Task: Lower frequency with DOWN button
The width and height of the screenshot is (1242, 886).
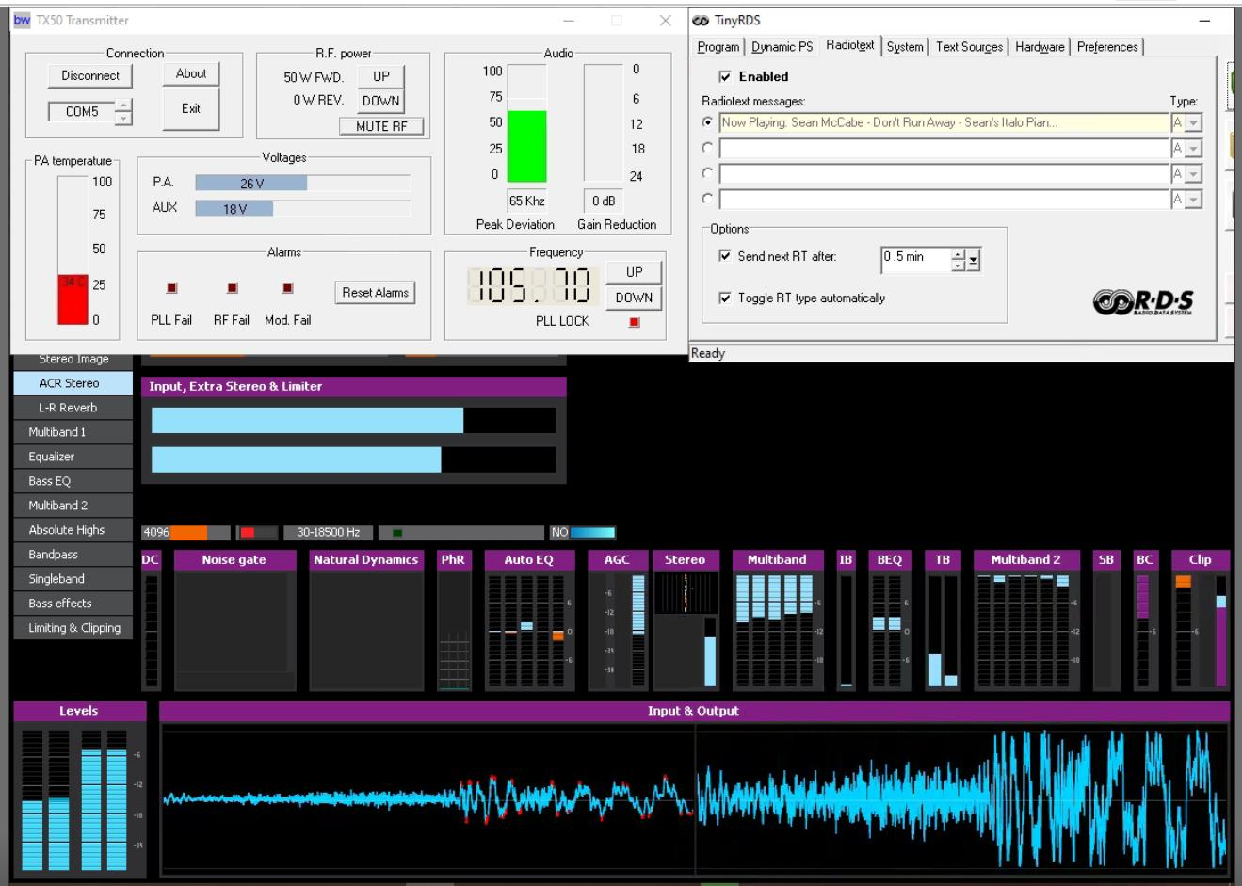Action: [x=634, y=298]
